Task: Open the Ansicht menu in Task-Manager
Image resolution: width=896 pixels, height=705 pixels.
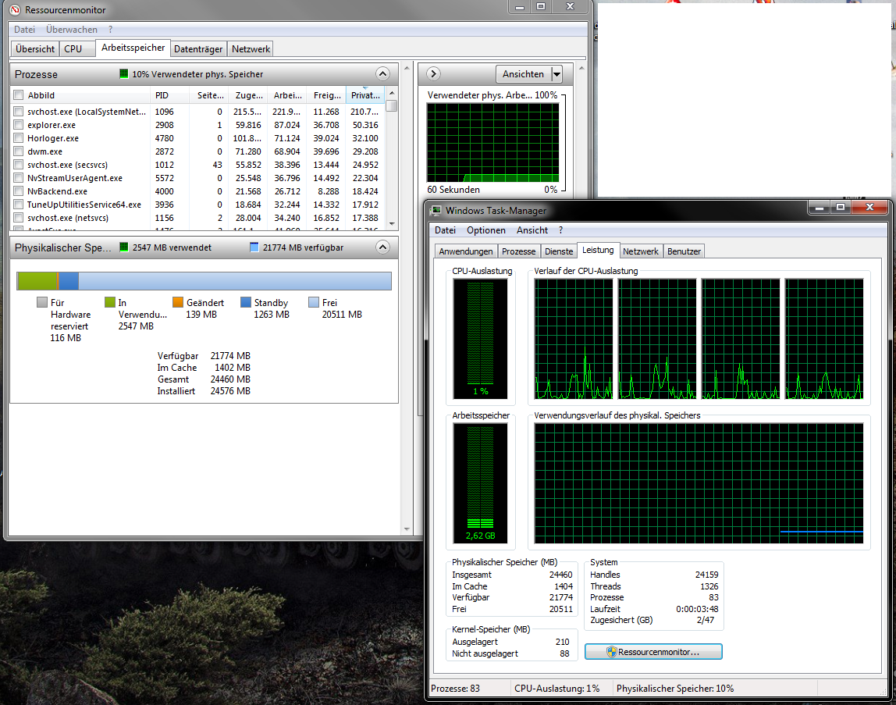Action: tap(532, 230)
